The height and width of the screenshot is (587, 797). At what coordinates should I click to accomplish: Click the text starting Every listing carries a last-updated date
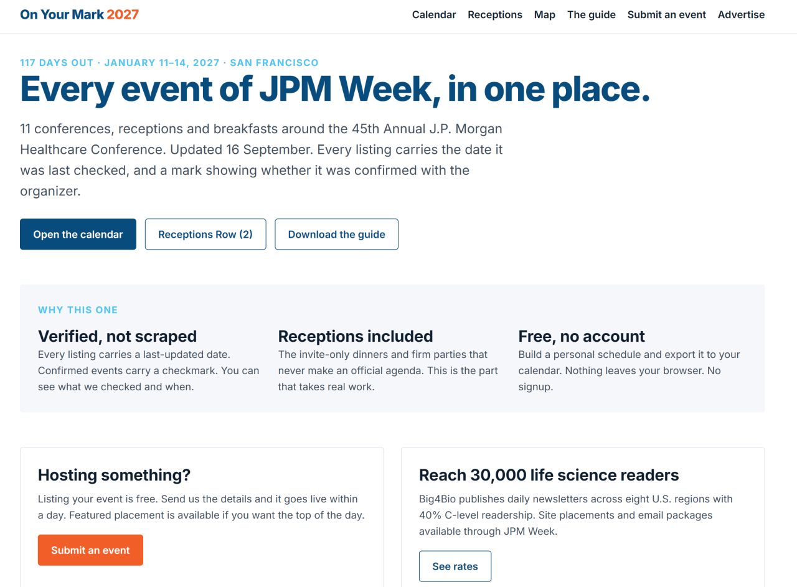149,371
